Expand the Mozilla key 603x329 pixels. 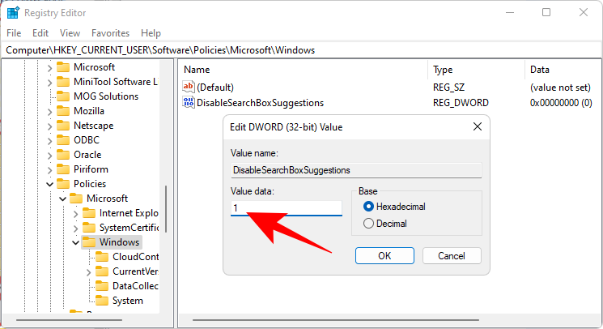(x=49, y=112)
